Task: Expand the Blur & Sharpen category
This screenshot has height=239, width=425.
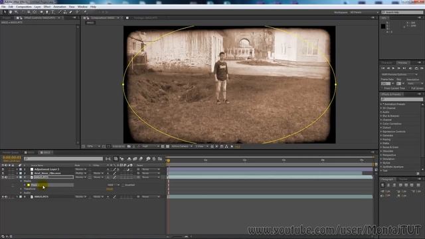Action: coord(381,116)
